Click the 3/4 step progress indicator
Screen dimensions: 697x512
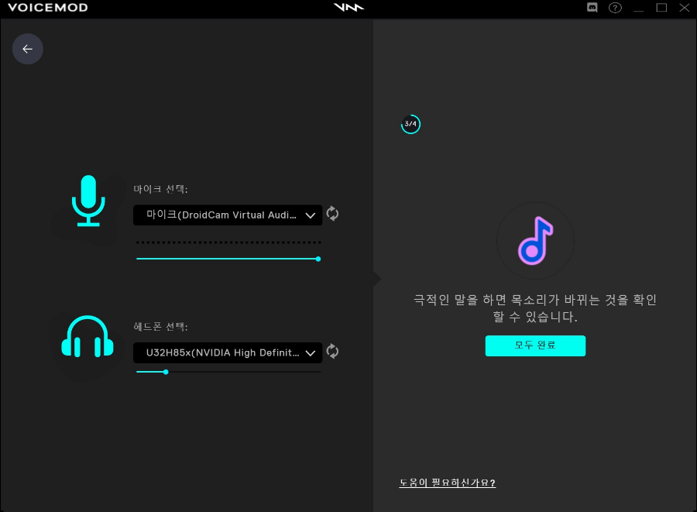(x=410, y=124)
